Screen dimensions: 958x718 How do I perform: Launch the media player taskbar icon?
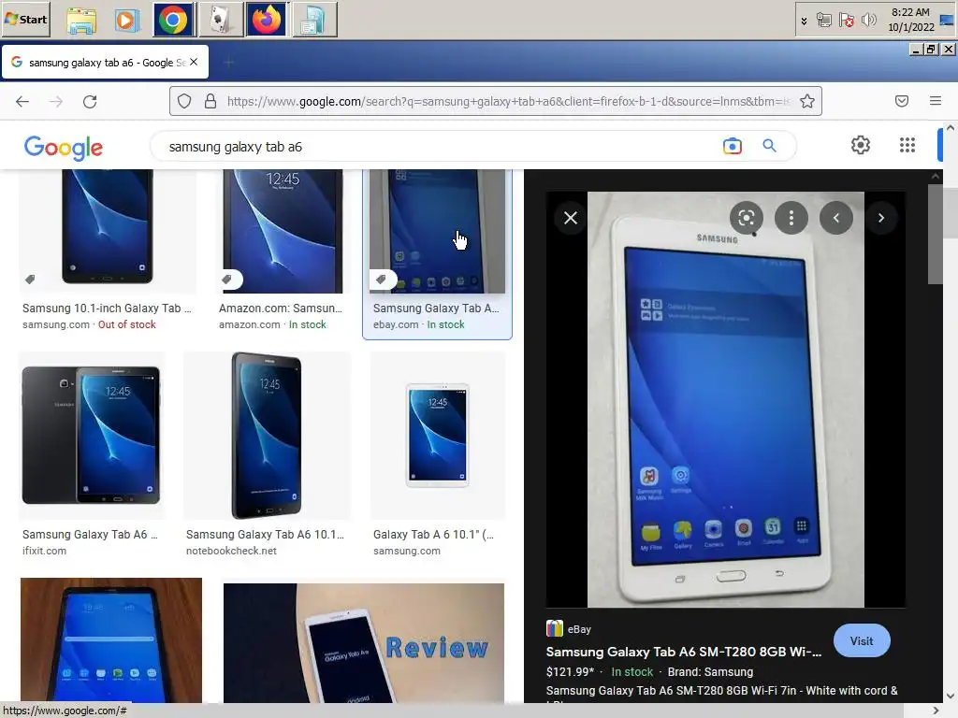(126, 20)
